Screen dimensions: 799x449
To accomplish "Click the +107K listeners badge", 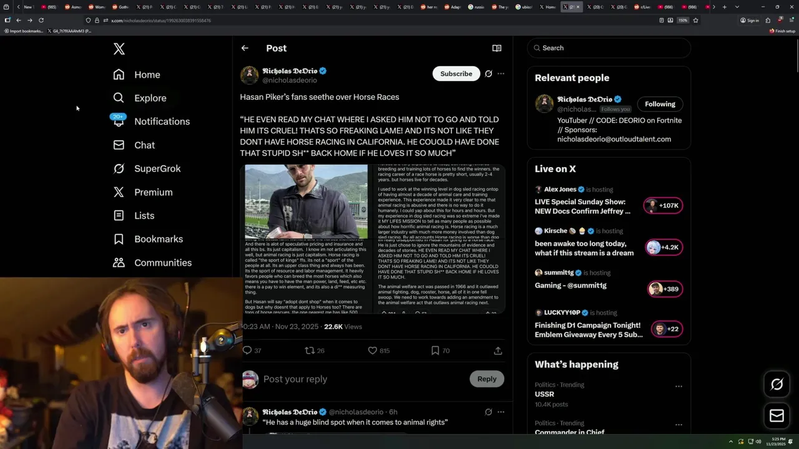I will (x=663, y=206).
